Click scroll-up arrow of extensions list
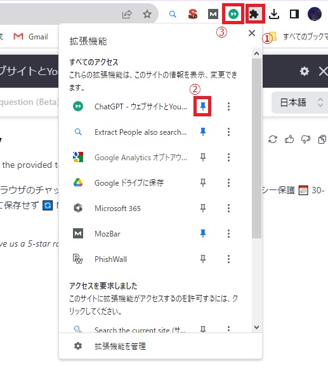 coord(256,53)
